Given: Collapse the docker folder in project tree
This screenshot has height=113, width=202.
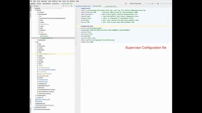Looking at the screenshot, I should click(x=34, y=10).
